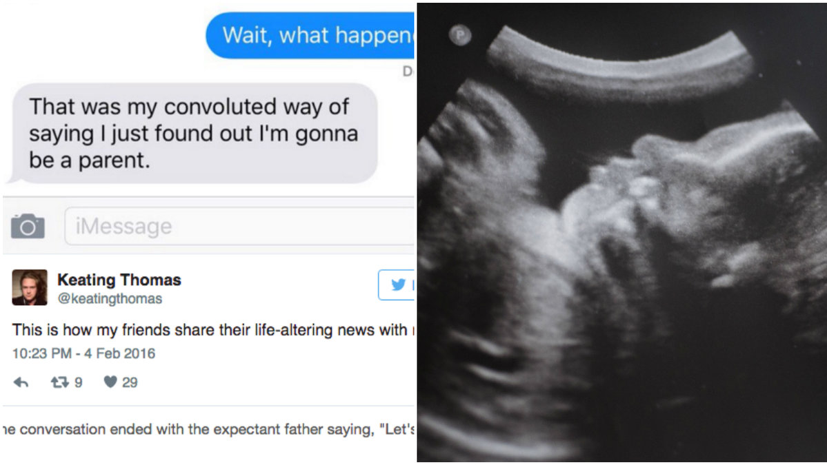
Task: Open the tweet author's profile avatar
Action: tap(30, 287)
